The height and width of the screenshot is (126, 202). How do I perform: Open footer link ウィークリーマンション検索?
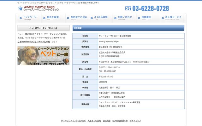point(73,121)
